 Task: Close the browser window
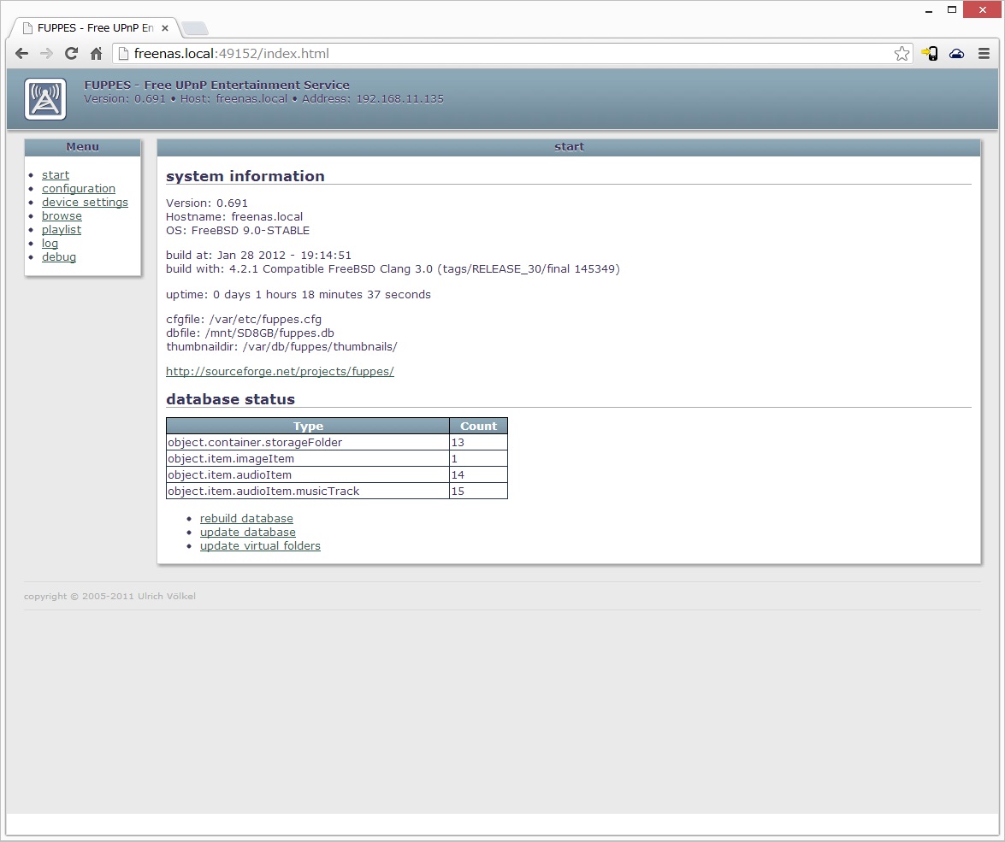983,9
